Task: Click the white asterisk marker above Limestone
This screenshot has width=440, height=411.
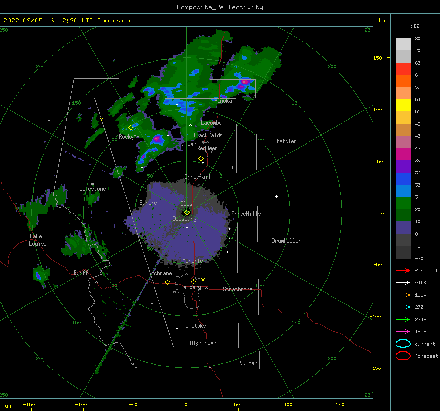Action: pos(92,184)
